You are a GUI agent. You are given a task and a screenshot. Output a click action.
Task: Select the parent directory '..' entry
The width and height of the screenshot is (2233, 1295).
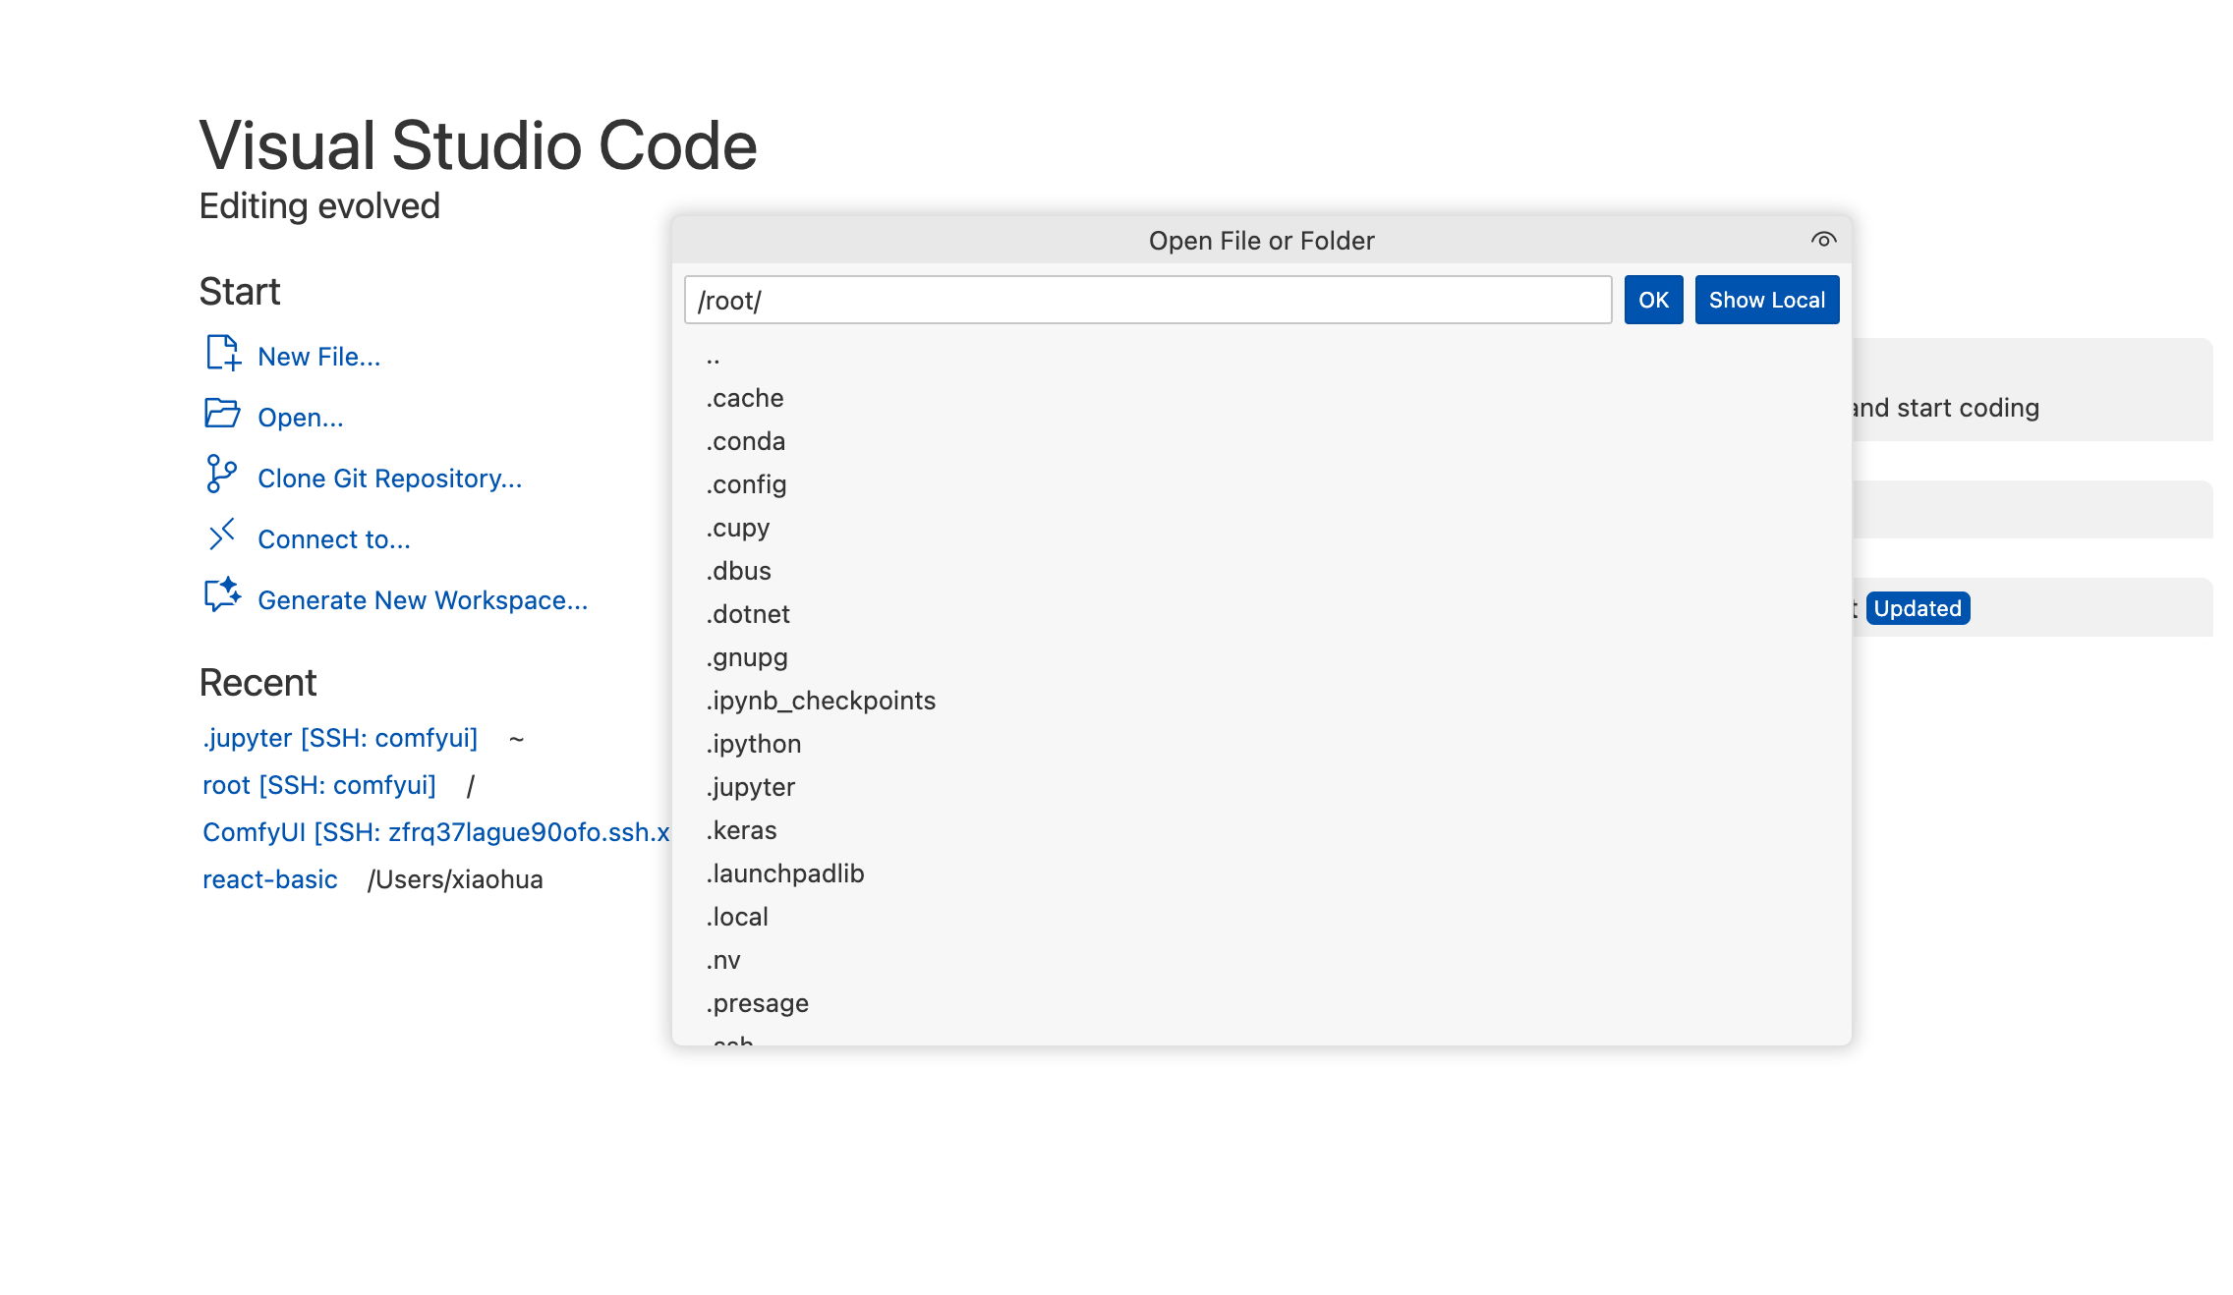click(1261, 355)
